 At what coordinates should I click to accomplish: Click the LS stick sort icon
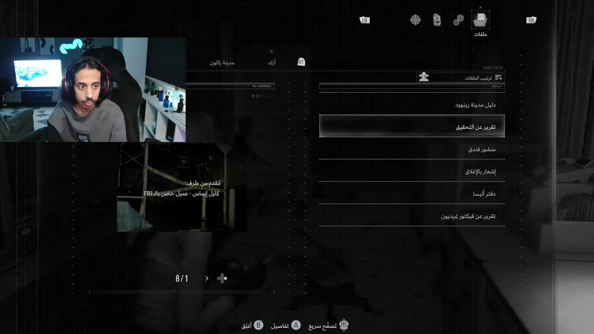[x=424, y=77]
